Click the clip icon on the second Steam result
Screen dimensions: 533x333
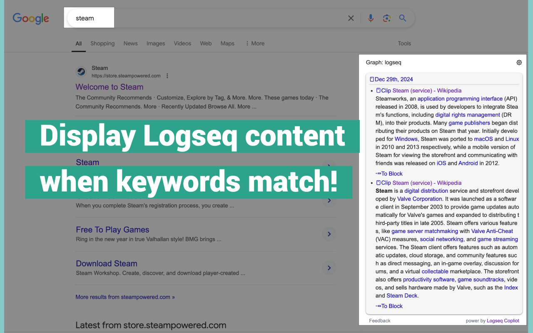379,183
